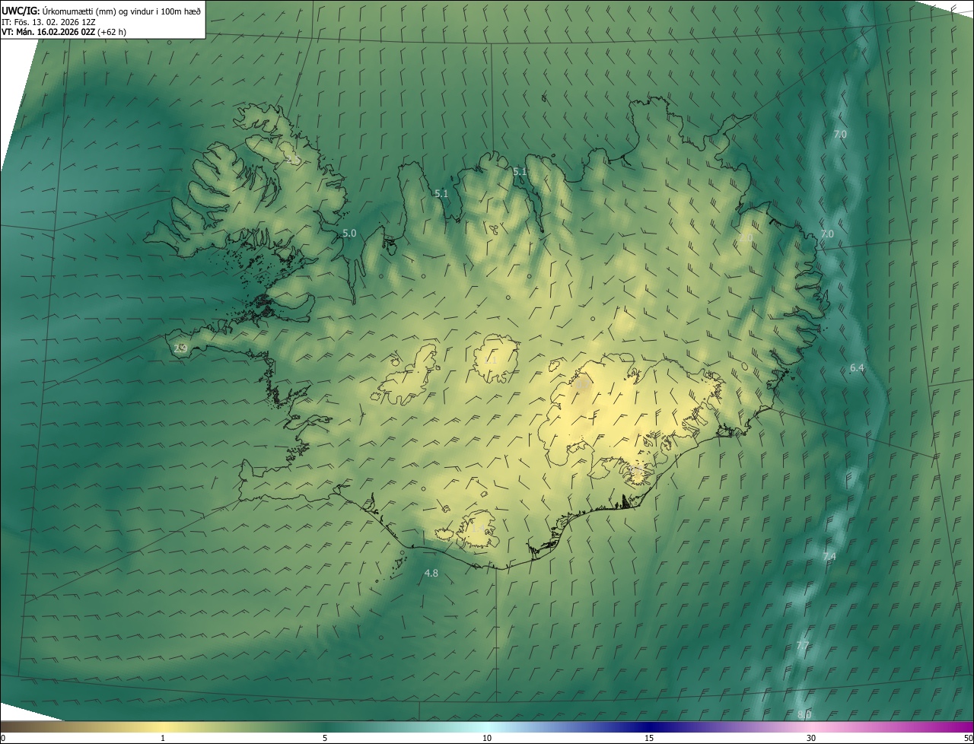The image size is (974, 744).
Task: Click the 8.0 value just above the color scale
Action: pos(804,714)
